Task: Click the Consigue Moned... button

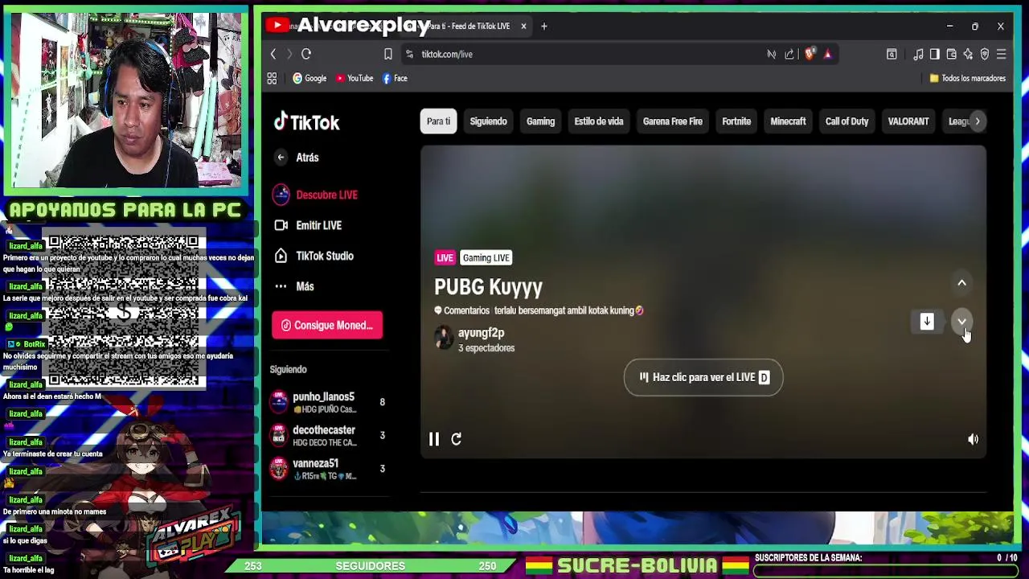Action: [327, 325]
